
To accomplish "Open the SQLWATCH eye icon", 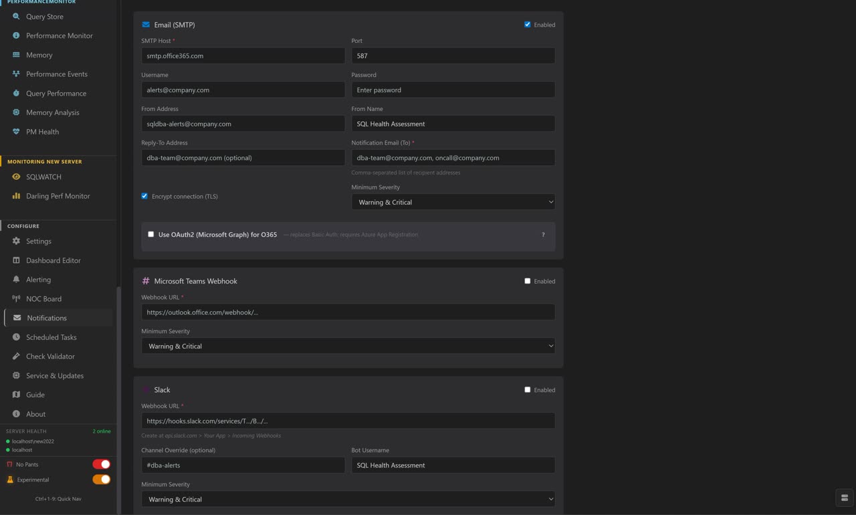I will pyautogui.click(x=16, y=177).
